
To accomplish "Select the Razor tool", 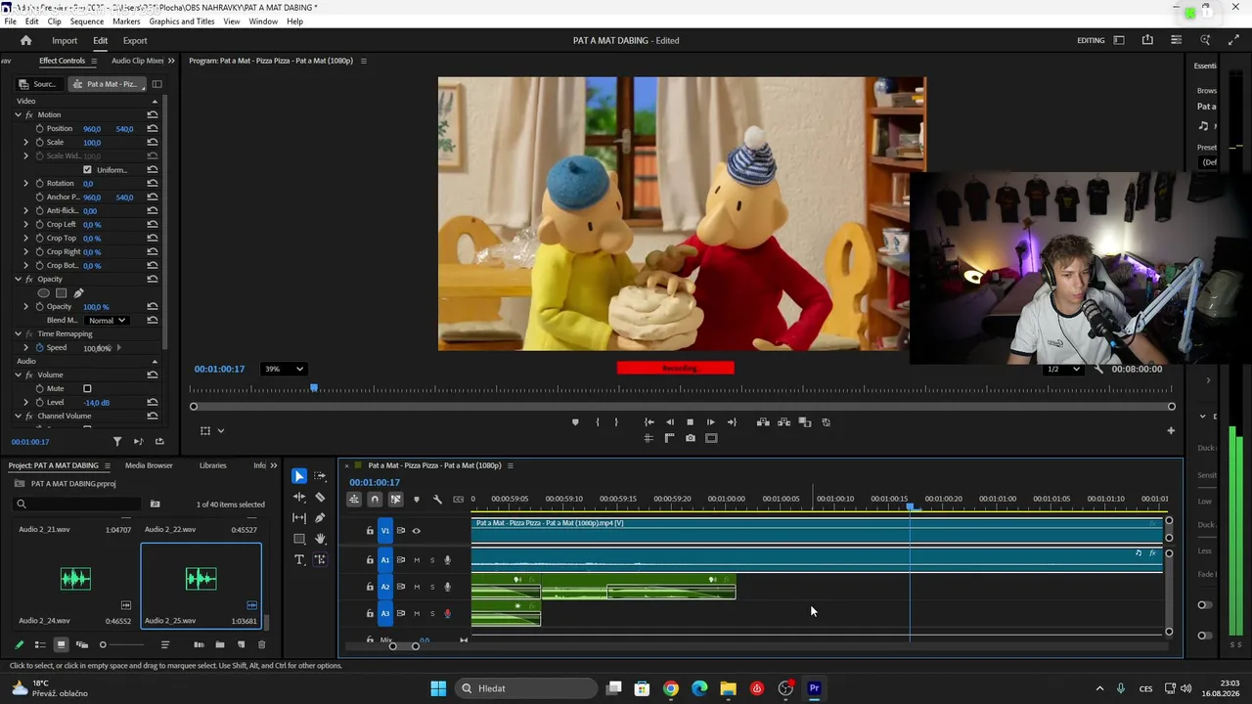I will click(x=320, y=497).
